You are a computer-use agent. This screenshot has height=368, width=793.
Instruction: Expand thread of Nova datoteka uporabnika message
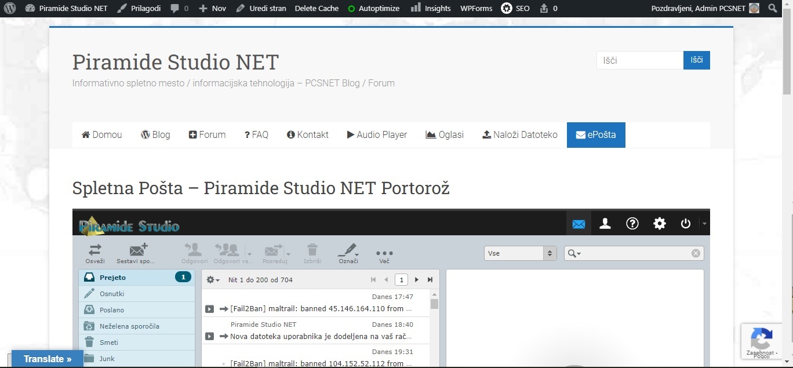coord(210,336)
